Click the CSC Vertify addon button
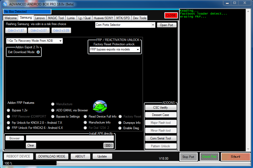Image resolution: width=253 pixels, height=168 pixels. click(160, 108)
